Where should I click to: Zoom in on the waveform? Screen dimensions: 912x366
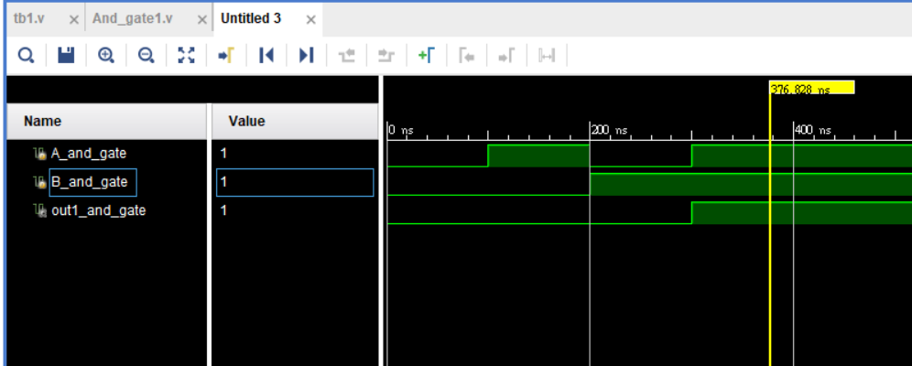(x=106, y=55)
